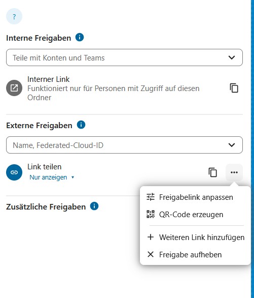The image size is (254, 298).
Task: Click the Interner Link arrow-box icon
Action: (14, 88)
